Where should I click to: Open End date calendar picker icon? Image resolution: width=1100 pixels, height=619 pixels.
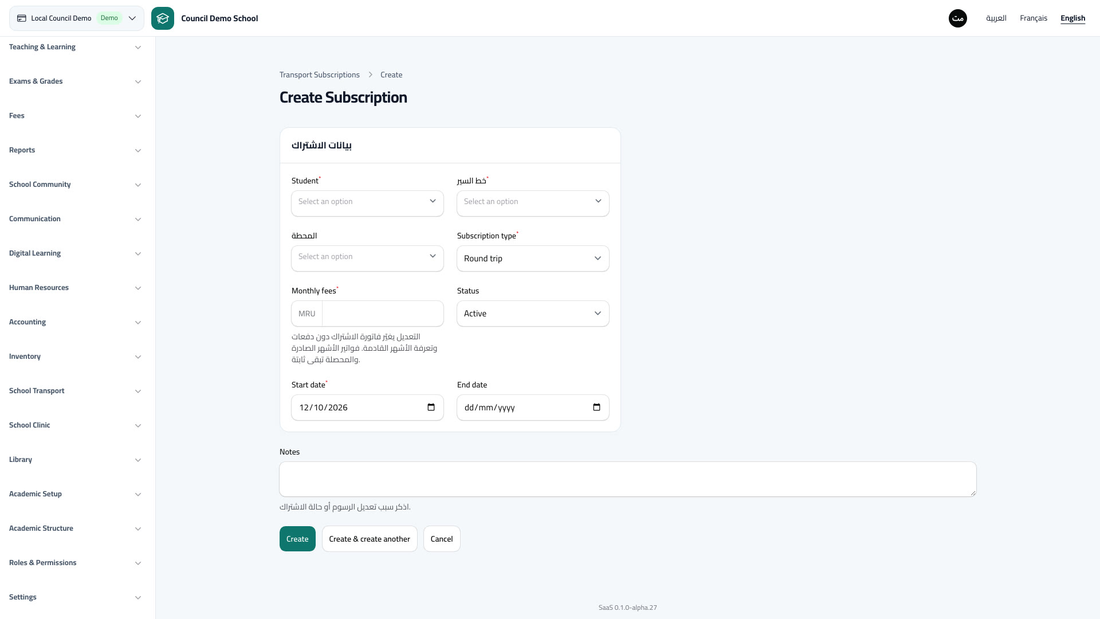click(597, 408)
